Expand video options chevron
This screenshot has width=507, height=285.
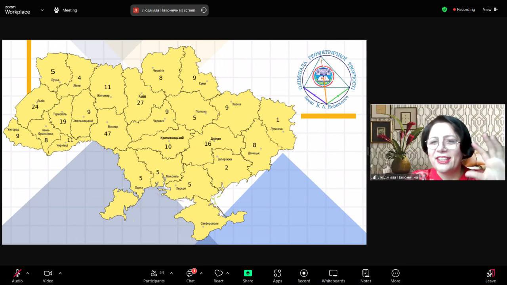[60, 273]
